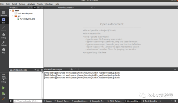Open the Debug menu

tap(22, 4)
